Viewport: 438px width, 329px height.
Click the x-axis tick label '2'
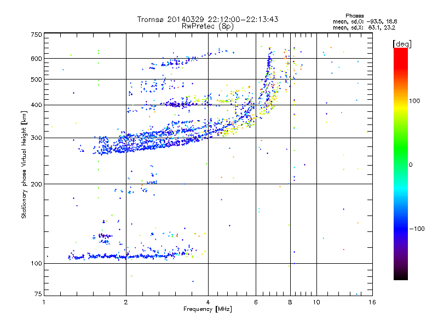pyautogui.click(x=126, y=302)
